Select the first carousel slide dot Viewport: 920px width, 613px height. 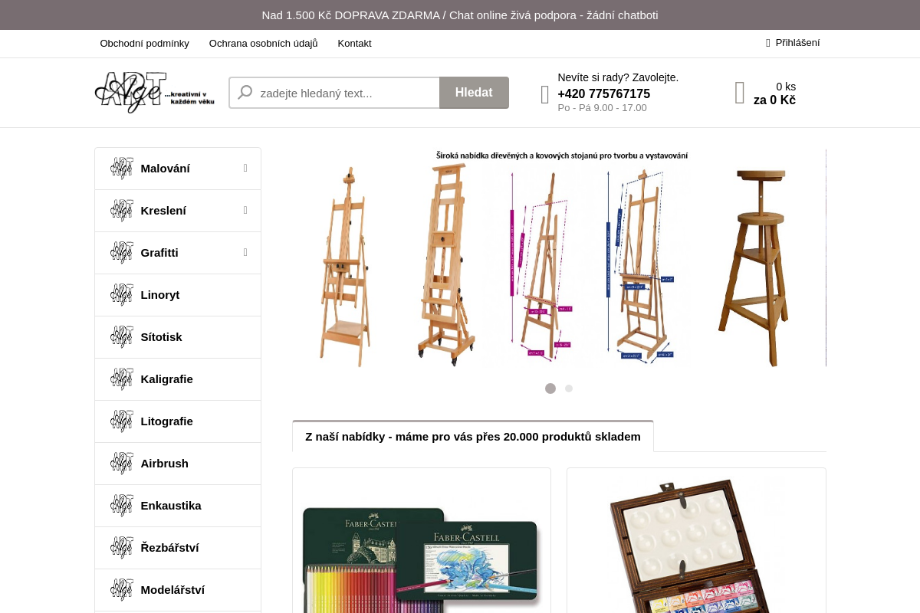click(x=550, y=388)
